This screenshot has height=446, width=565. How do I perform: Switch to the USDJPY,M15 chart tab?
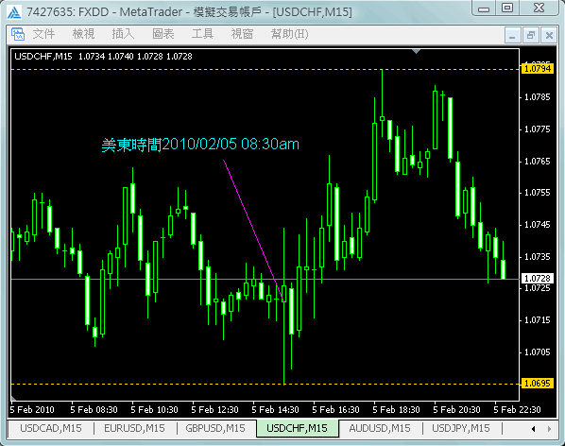(461, 428)
